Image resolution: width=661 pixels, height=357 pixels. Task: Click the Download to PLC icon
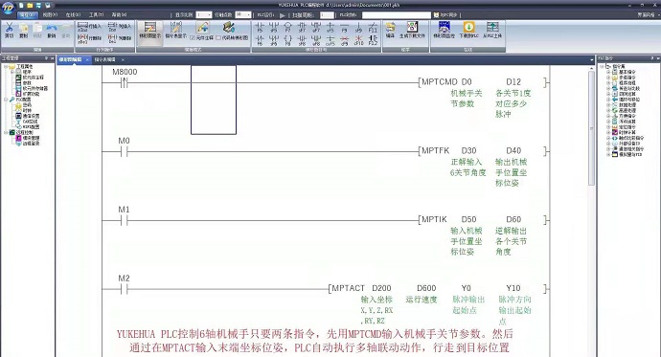(x=468, y=31)
